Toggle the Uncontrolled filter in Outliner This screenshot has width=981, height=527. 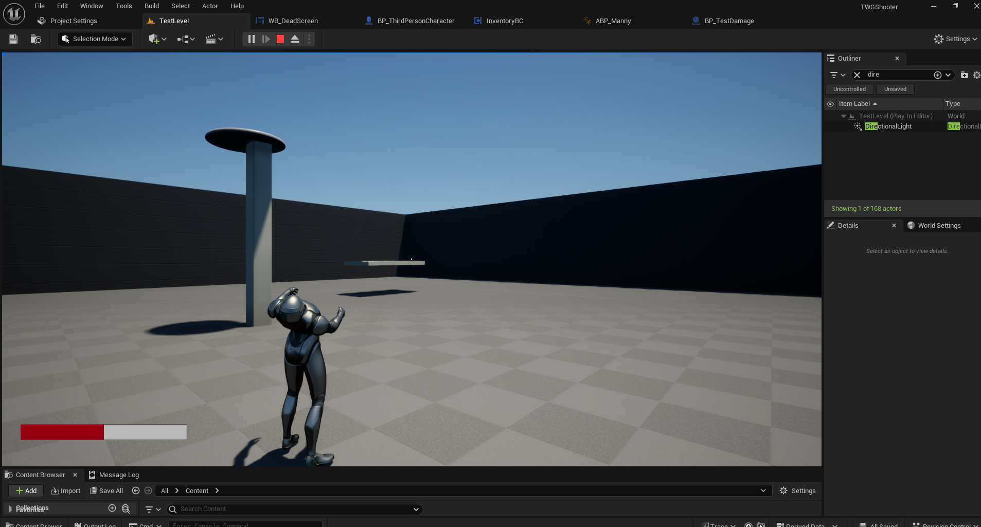[x=849, y=89]
